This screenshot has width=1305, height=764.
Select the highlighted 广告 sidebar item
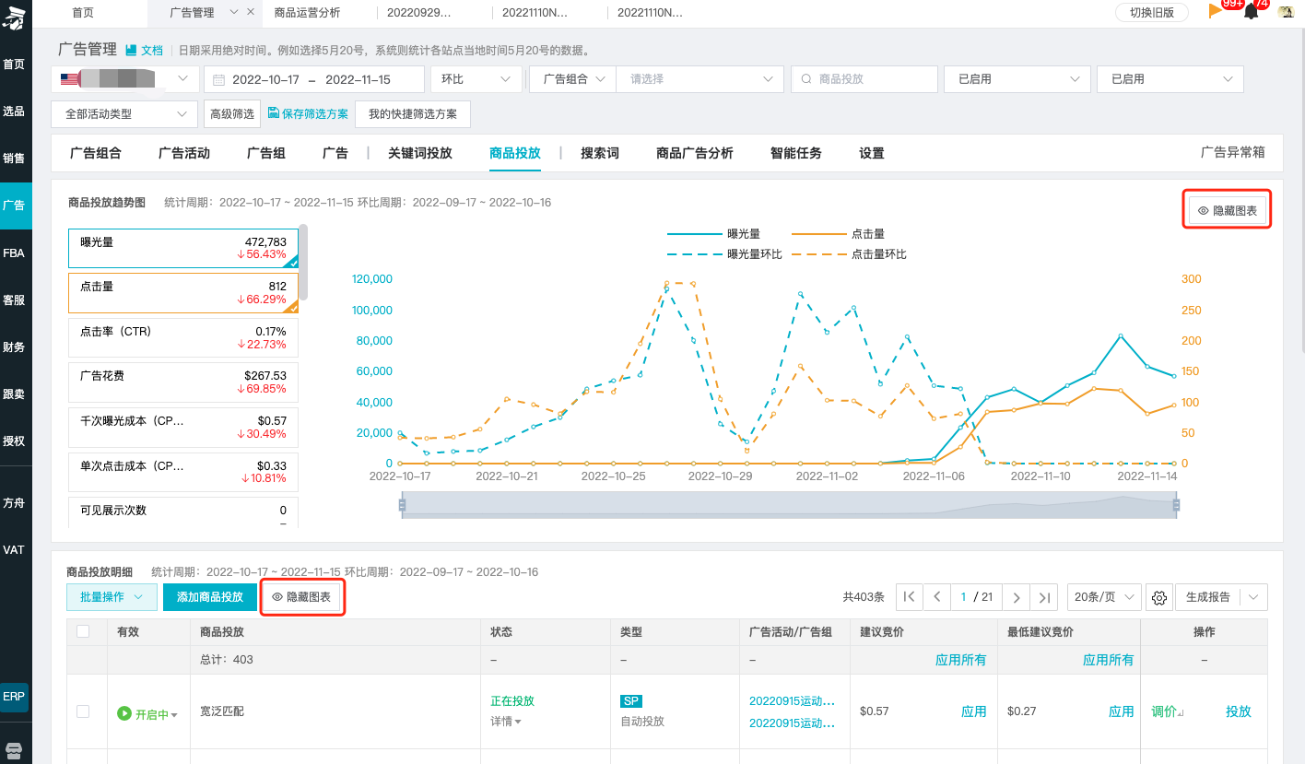(x=14, y=206)
